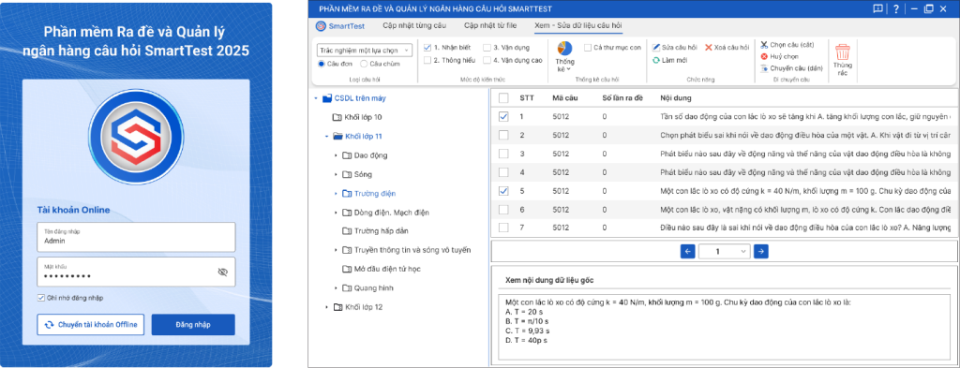The height and width of the screenshot is (368, 960).
Task: Click the sync icon on Chuyển tài khoản Offline
Action: point(50,325)
